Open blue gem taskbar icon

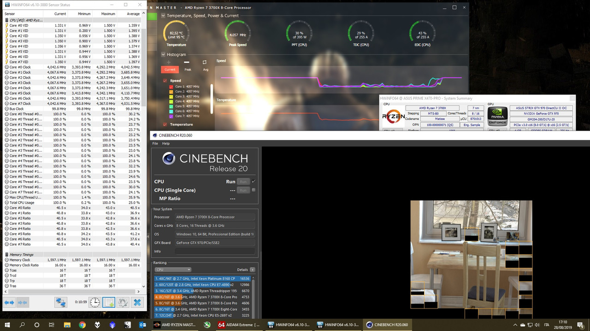click(x=113, y=325)
